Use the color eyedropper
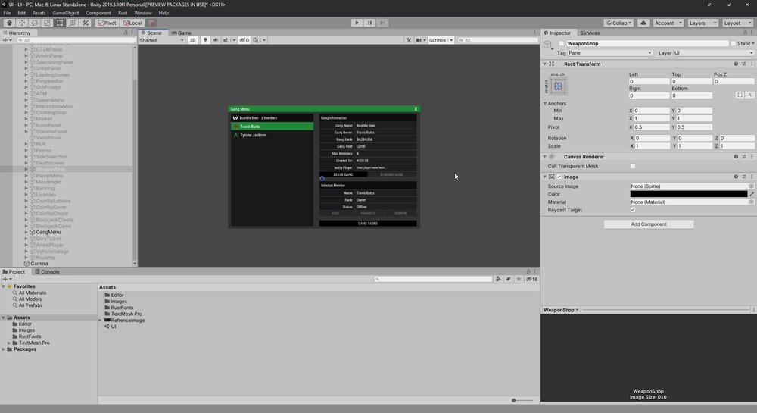Image resolution: width=757 pixels, height=413 pixels. (x=751, y=194)
